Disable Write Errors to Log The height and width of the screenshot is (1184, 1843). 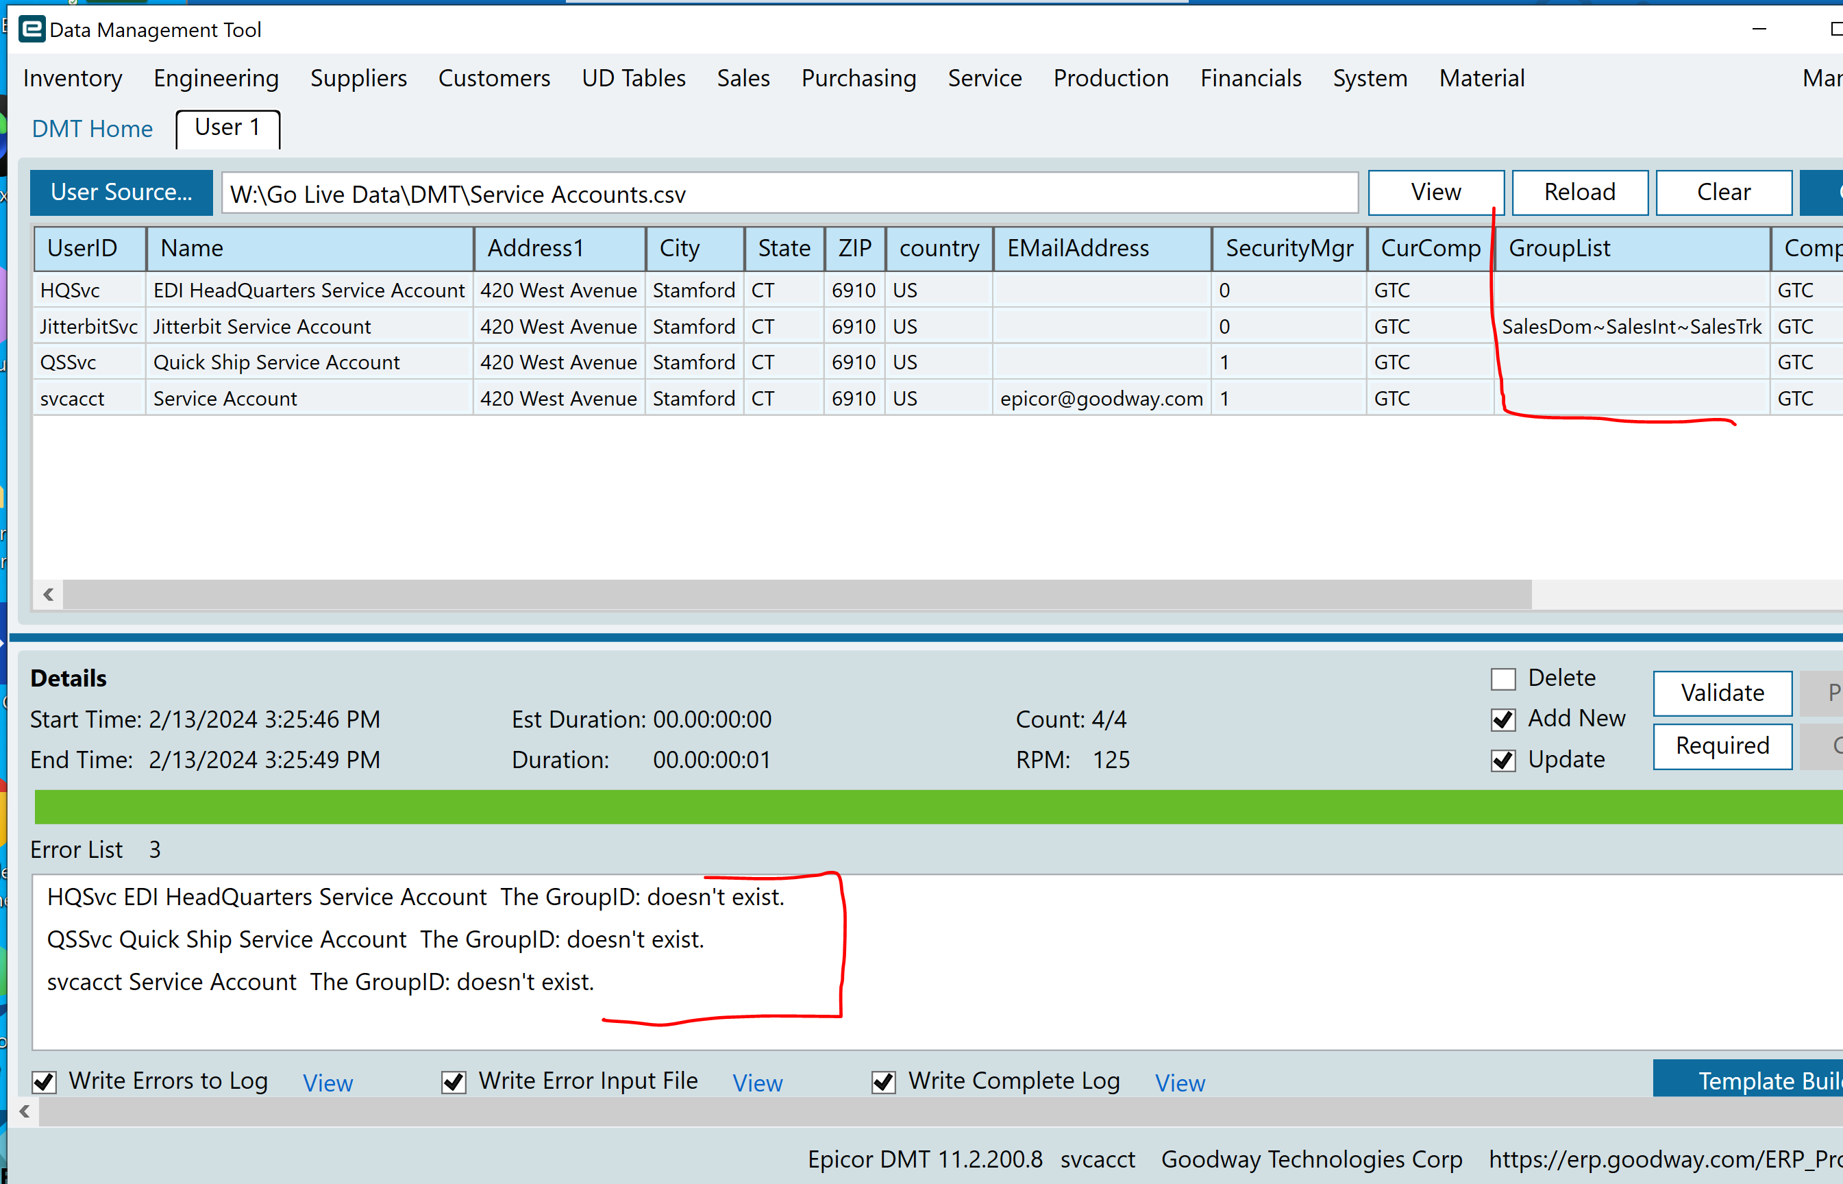point(45,1082)
